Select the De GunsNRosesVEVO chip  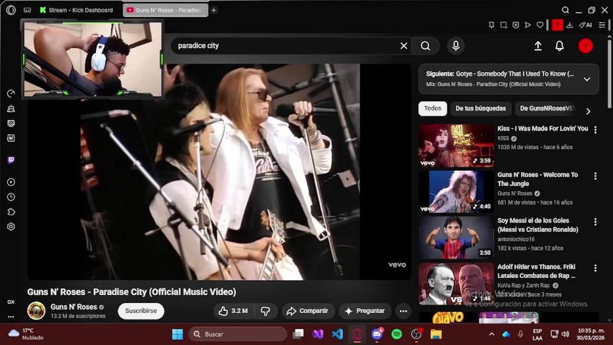click(547, 108)
